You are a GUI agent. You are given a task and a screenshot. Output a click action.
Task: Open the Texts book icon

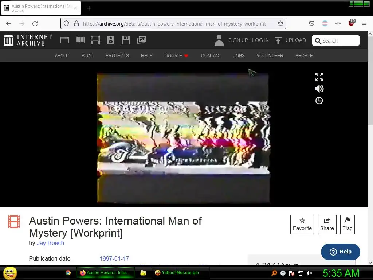pyautogui.click(x=80, y=40)
